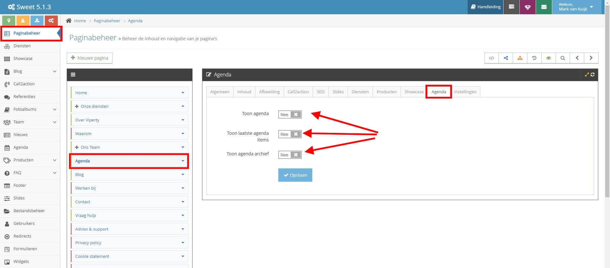Switch to the Instellingen tab
The image size is (610, 268).
pyautogui.click(x=465, y=92)
